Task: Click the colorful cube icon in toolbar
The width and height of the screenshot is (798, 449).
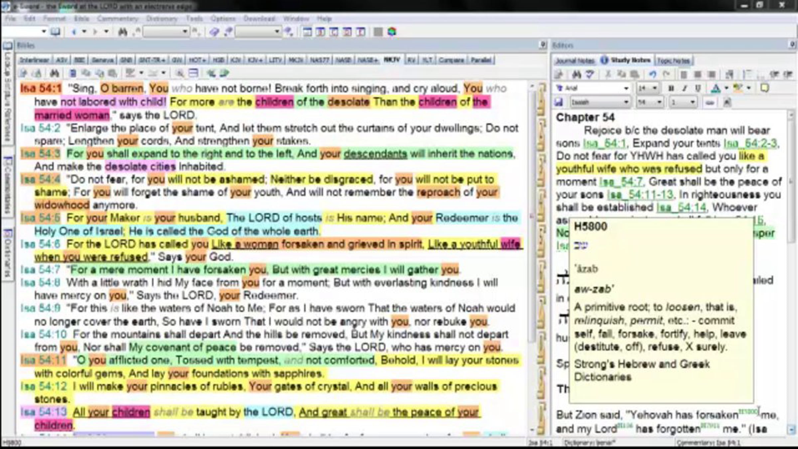Action: (392, 32)
